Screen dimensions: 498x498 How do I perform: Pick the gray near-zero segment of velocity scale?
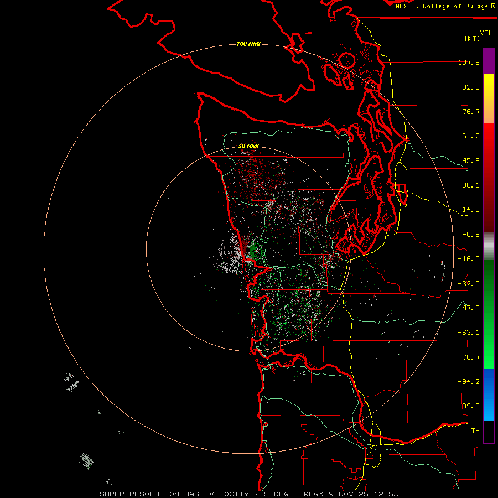(x=489, y=246)
